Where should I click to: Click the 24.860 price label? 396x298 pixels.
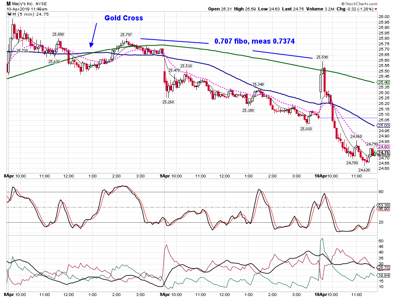[x=356, y=137]
